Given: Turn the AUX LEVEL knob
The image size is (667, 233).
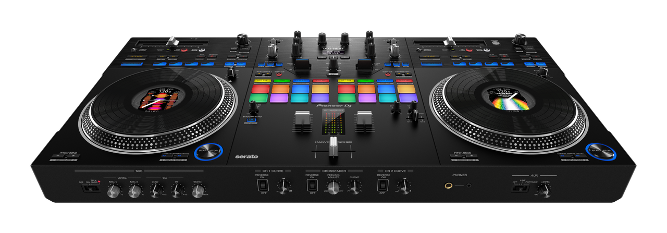Looking at the screenshot, I should point(544,192).
